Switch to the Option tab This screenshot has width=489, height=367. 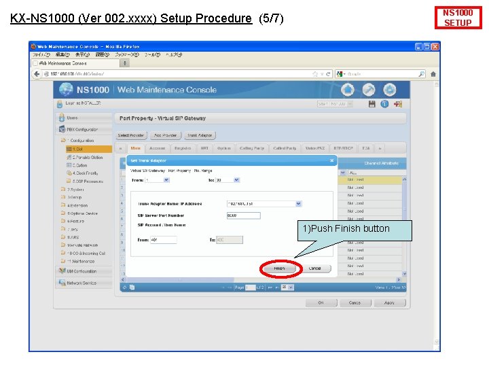224,148
